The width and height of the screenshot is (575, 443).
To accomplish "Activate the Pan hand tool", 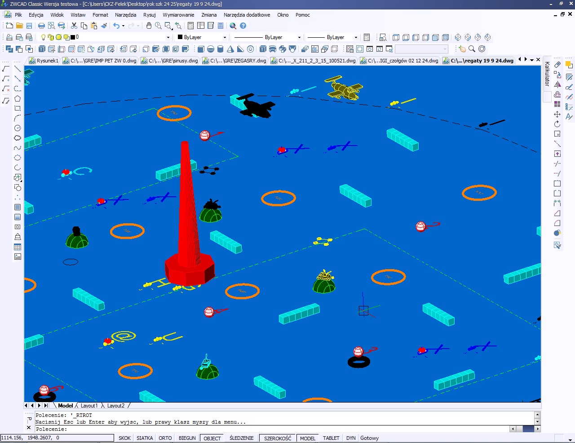I will click(x=149, y=26).
